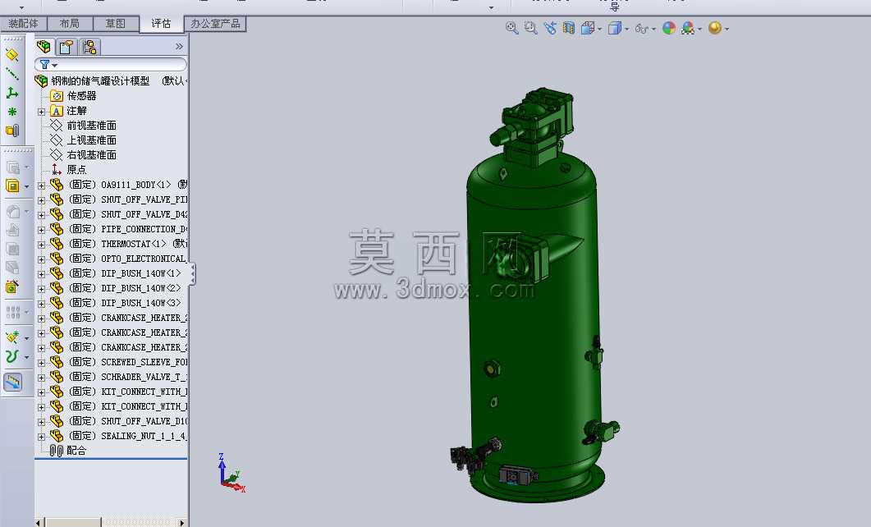Toggle the Section View icon

click(568, 28)
